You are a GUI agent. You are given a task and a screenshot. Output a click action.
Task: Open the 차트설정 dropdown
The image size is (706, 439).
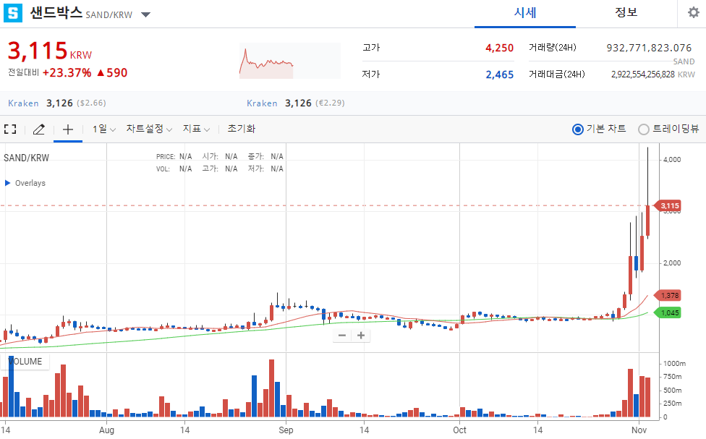(149, 129)
